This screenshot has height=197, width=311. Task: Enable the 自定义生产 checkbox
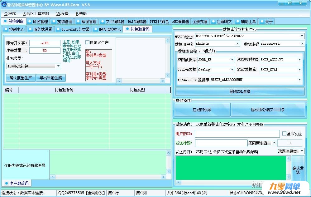87,42
